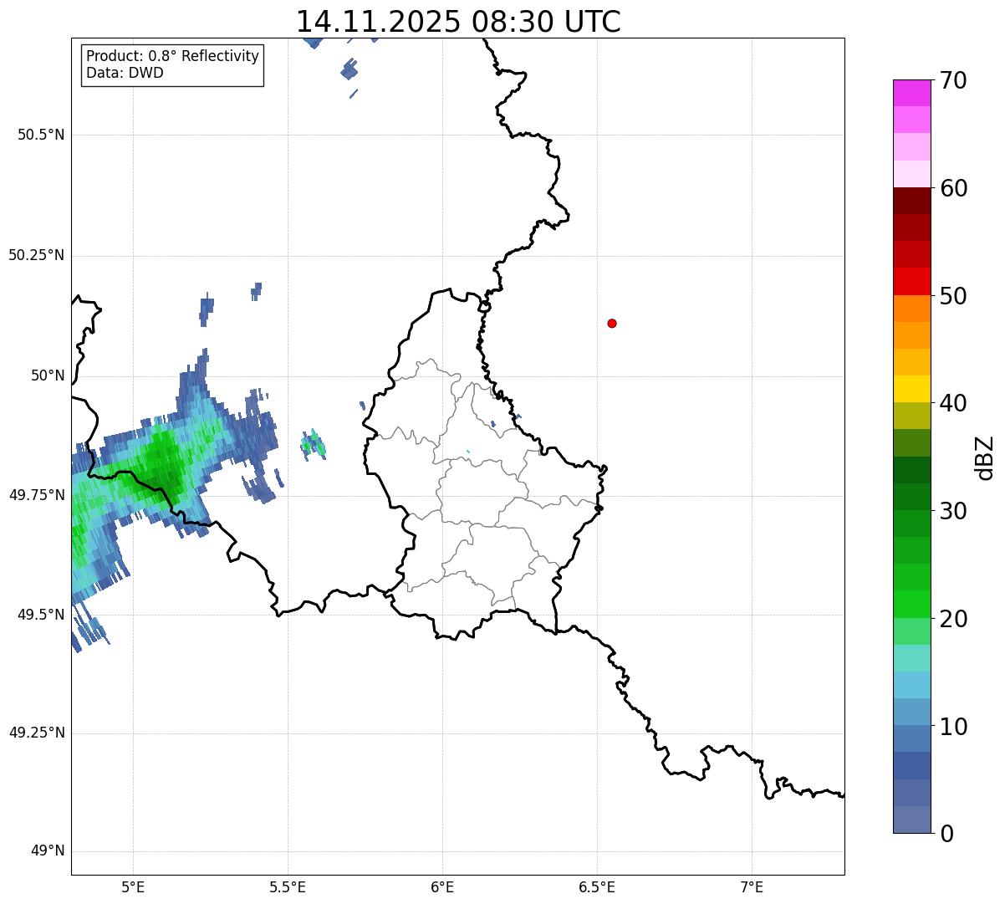Click the yellow colorbar segment above 40

tap(911, 390)
